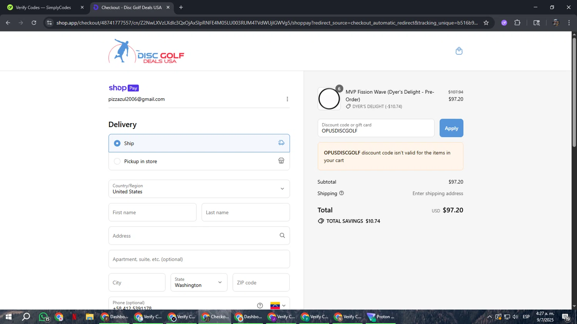Click the invalid discount code message

[x=390, y=156]
